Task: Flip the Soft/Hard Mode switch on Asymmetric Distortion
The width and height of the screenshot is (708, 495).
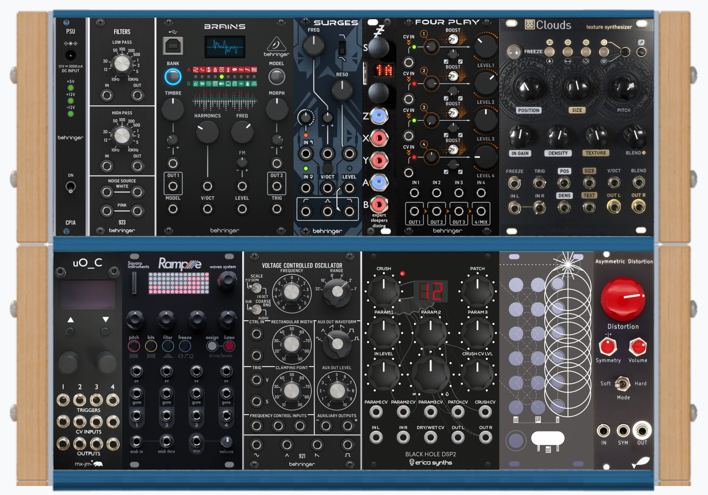Action: point(622,384)
